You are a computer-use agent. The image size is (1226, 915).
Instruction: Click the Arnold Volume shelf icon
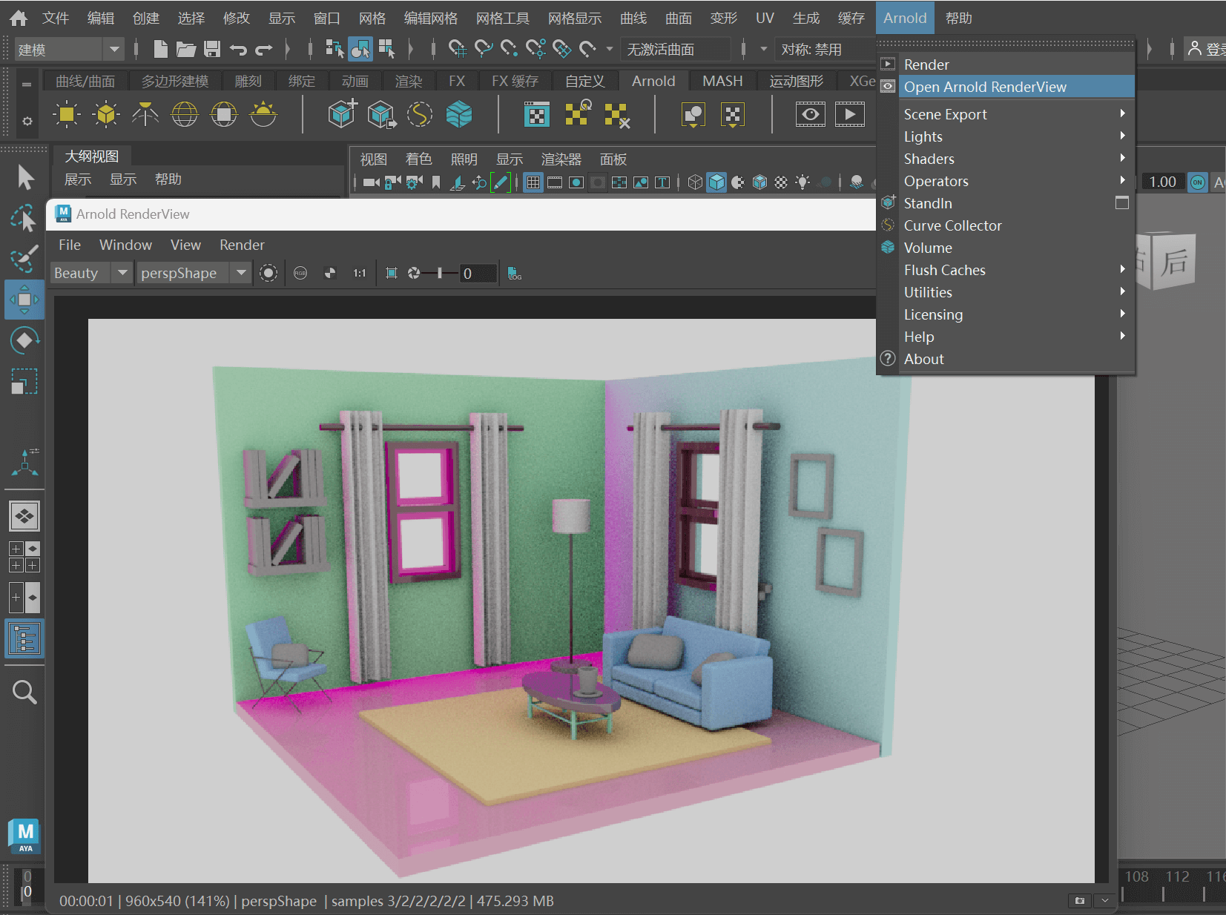[459, 114]
